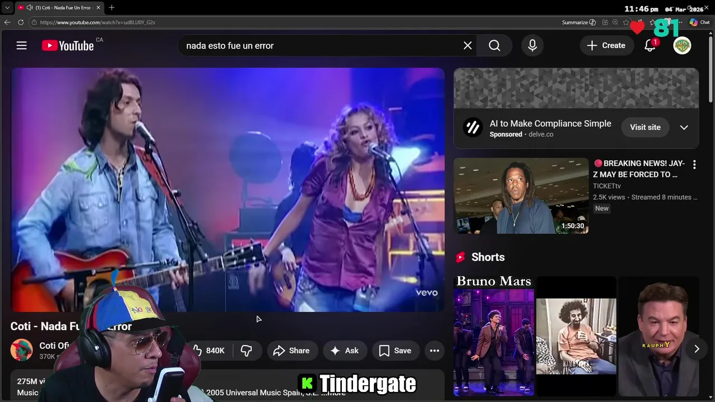Click the 'New' badge on Jay-Z video
Screen dimensions: 715x402
(602, 208)
